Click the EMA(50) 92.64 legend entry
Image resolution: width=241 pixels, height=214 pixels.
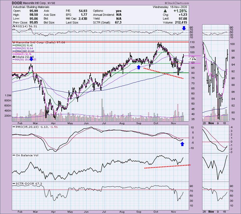(x=24, y=48)
